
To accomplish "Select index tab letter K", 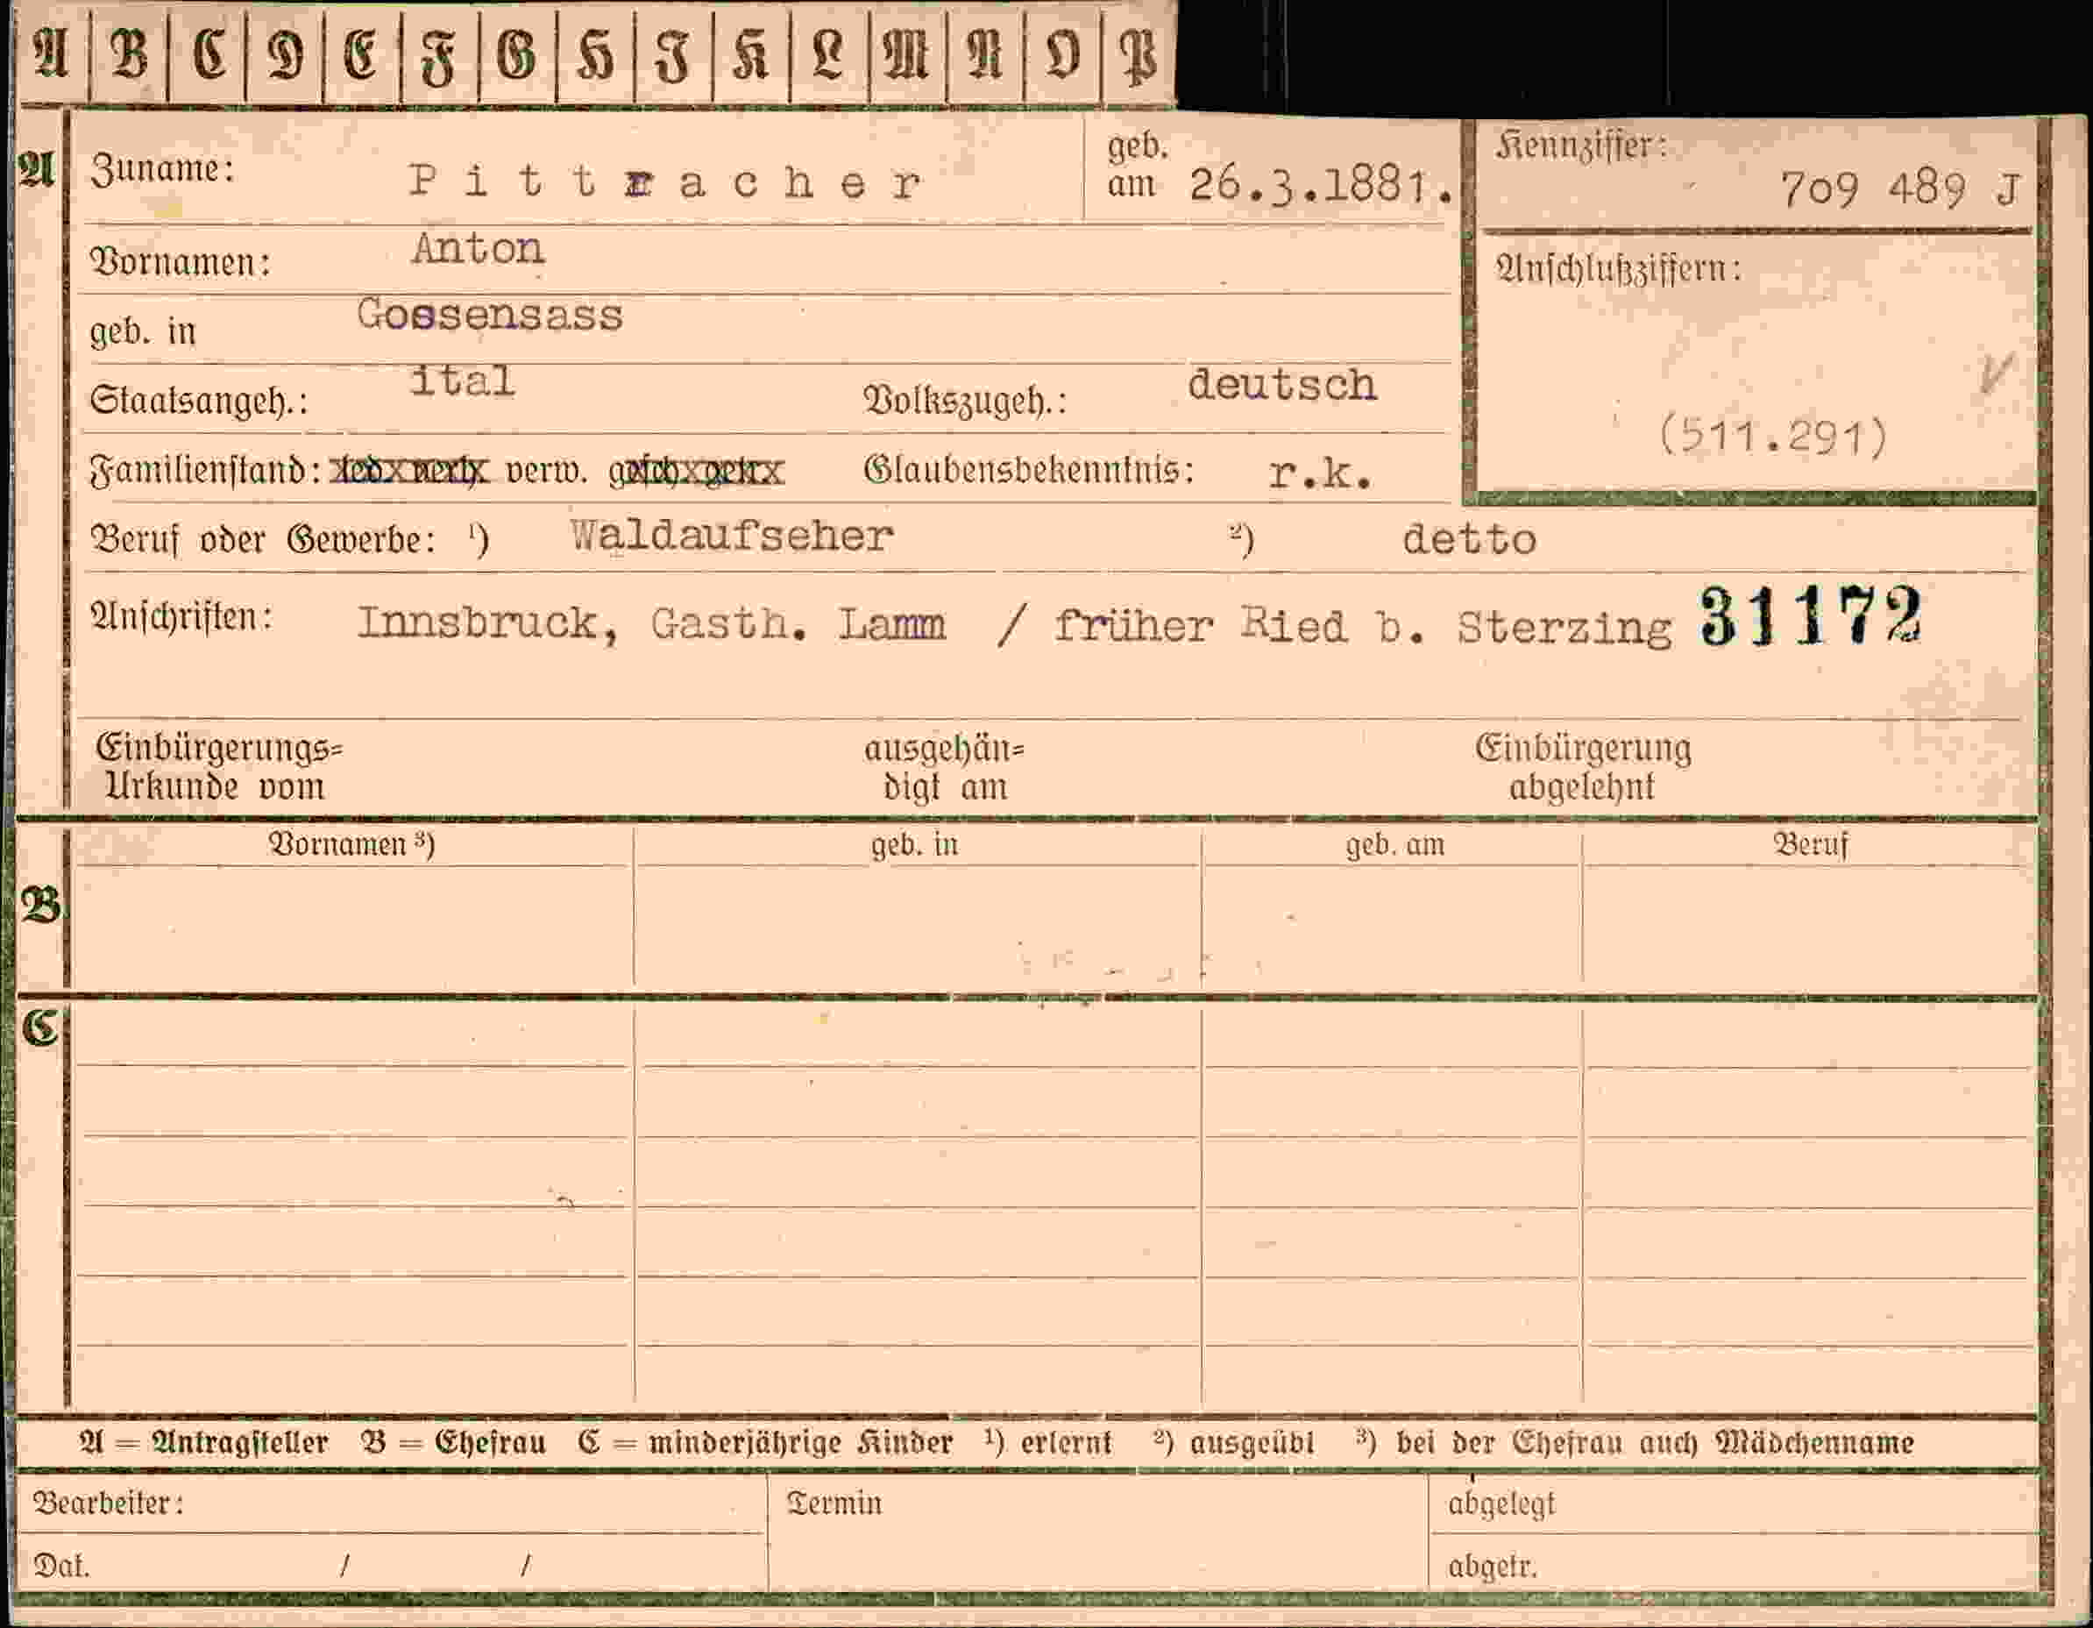I will tap(751, 54).
